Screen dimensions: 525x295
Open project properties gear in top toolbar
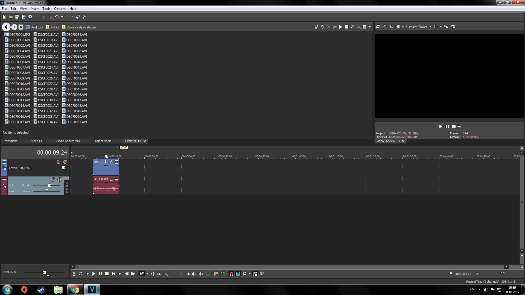pyautogui.click(x=30, y=17)
